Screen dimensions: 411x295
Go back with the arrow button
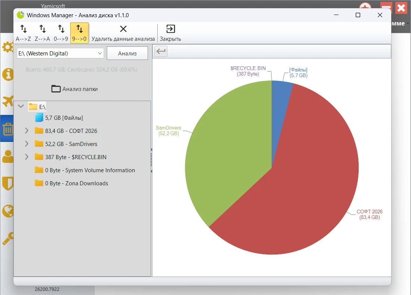[161, 51]
